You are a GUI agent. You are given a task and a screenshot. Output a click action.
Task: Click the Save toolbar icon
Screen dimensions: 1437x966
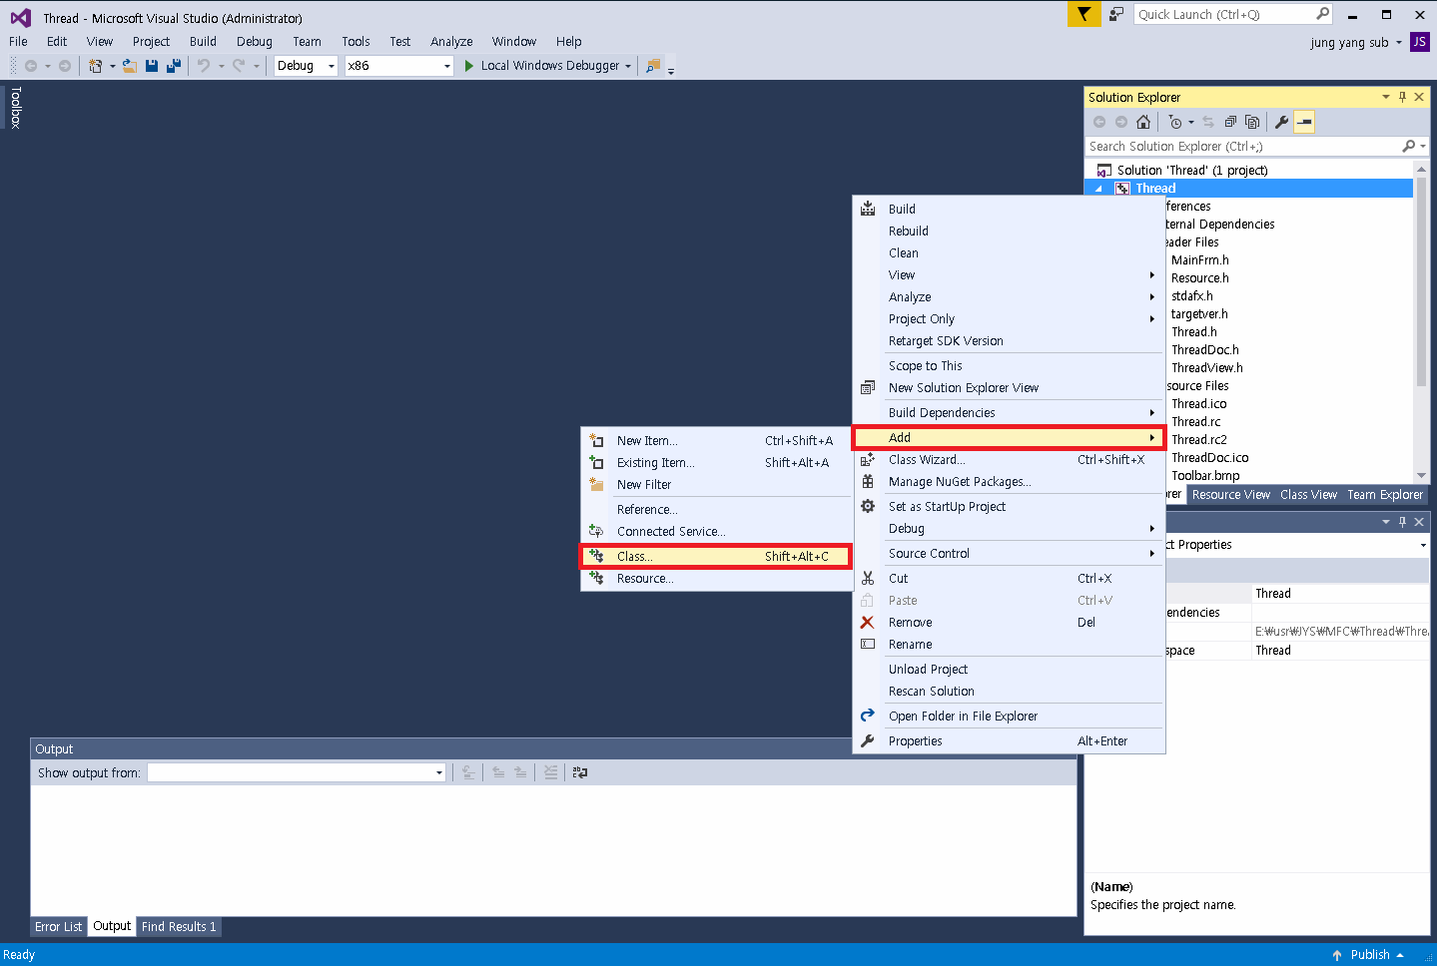click(152, 66)
